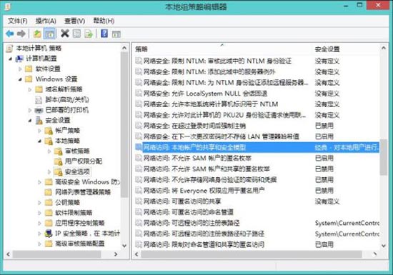Screen dimensions: 393x275
Task: Click policy icon for 允许 LocalSystem NULL 会话回退
Action: coord(139,93)
